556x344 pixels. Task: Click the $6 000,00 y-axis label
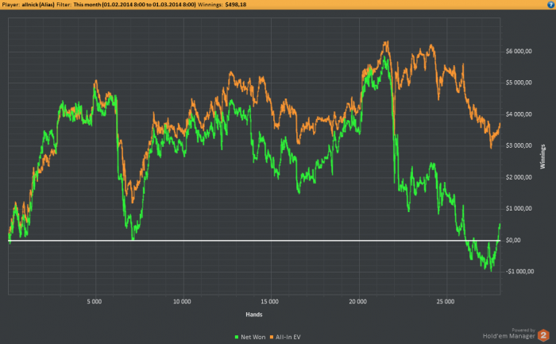519,52
